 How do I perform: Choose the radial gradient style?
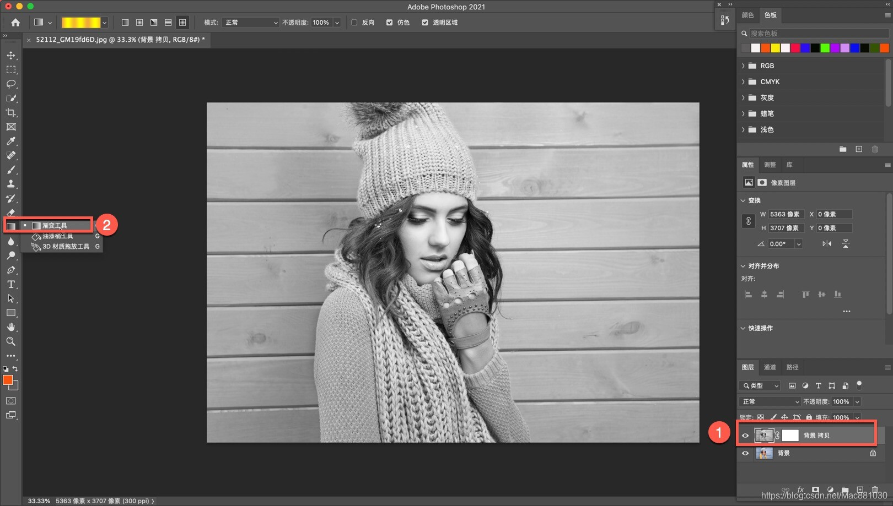139,23
